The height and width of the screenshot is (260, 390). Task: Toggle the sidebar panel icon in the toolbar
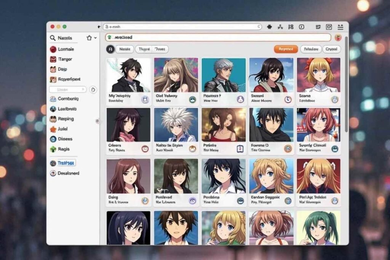[x=329, y=27]
